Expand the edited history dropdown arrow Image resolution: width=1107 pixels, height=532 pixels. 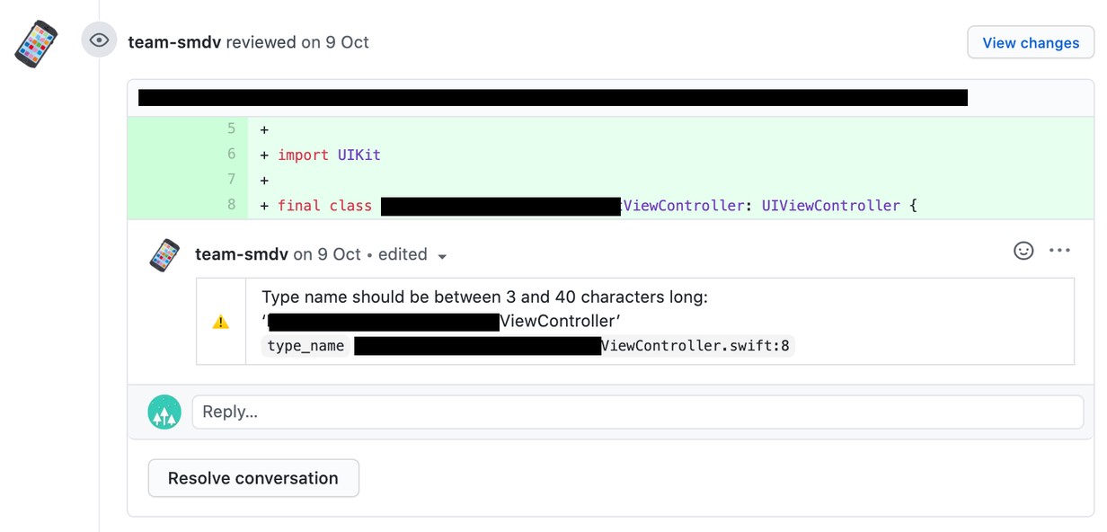point(442,257)
